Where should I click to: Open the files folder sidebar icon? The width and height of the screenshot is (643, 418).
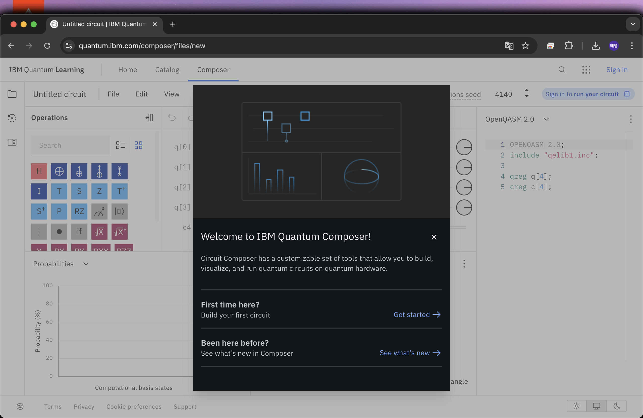click(12, 94)
